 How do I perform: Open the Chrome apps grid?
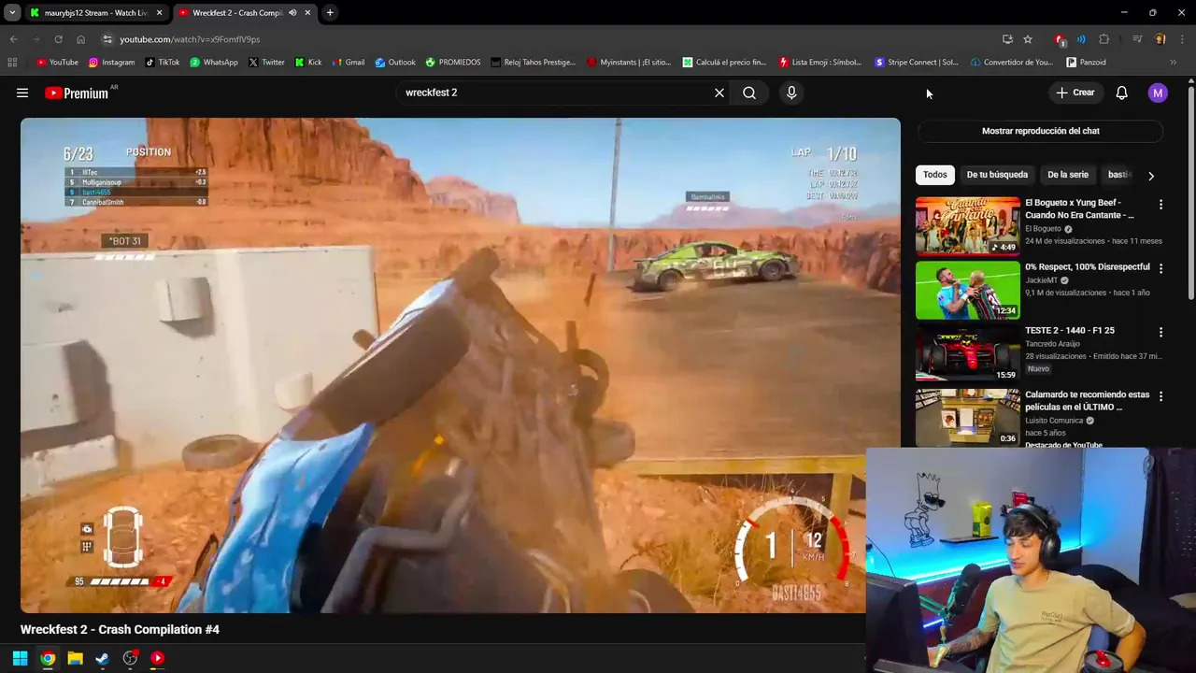(x=12, y=63)
